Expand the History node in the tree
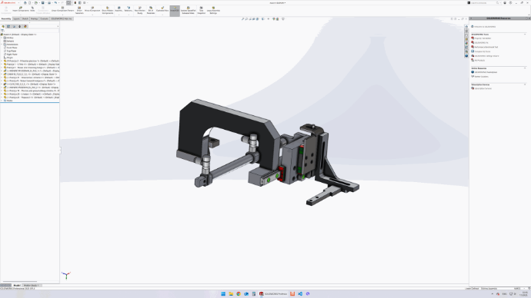 [x=2, y=38]
